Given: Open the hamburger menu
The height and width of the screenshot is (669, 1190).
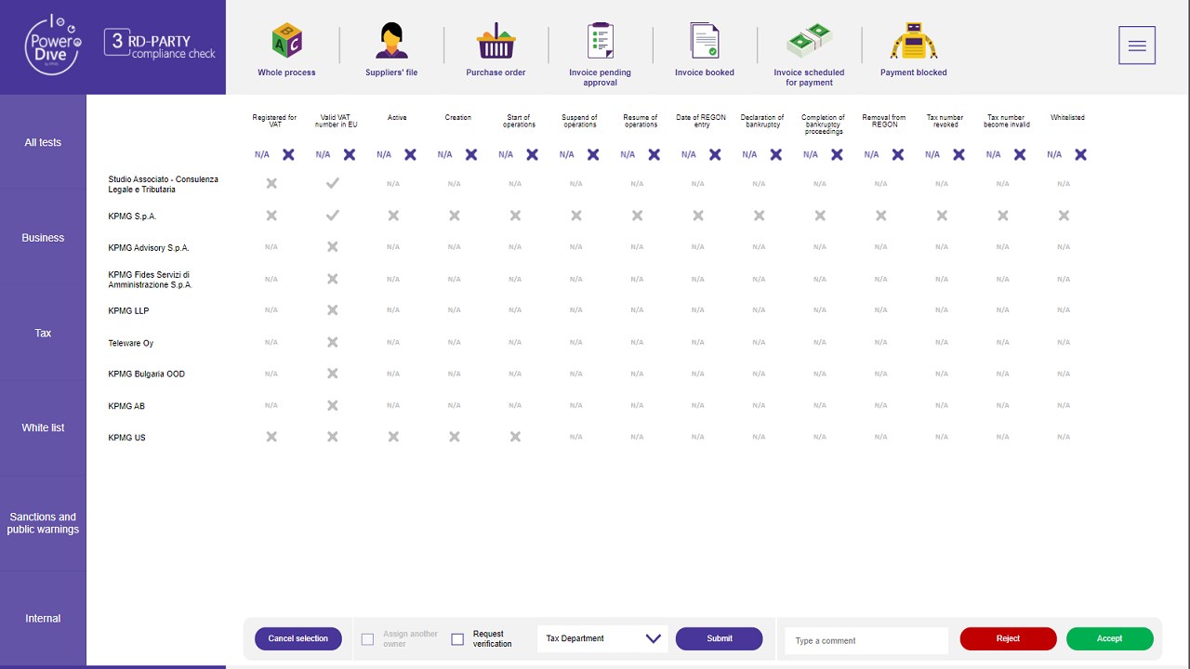Looking at the screenshot, I should coord(1137,46).
